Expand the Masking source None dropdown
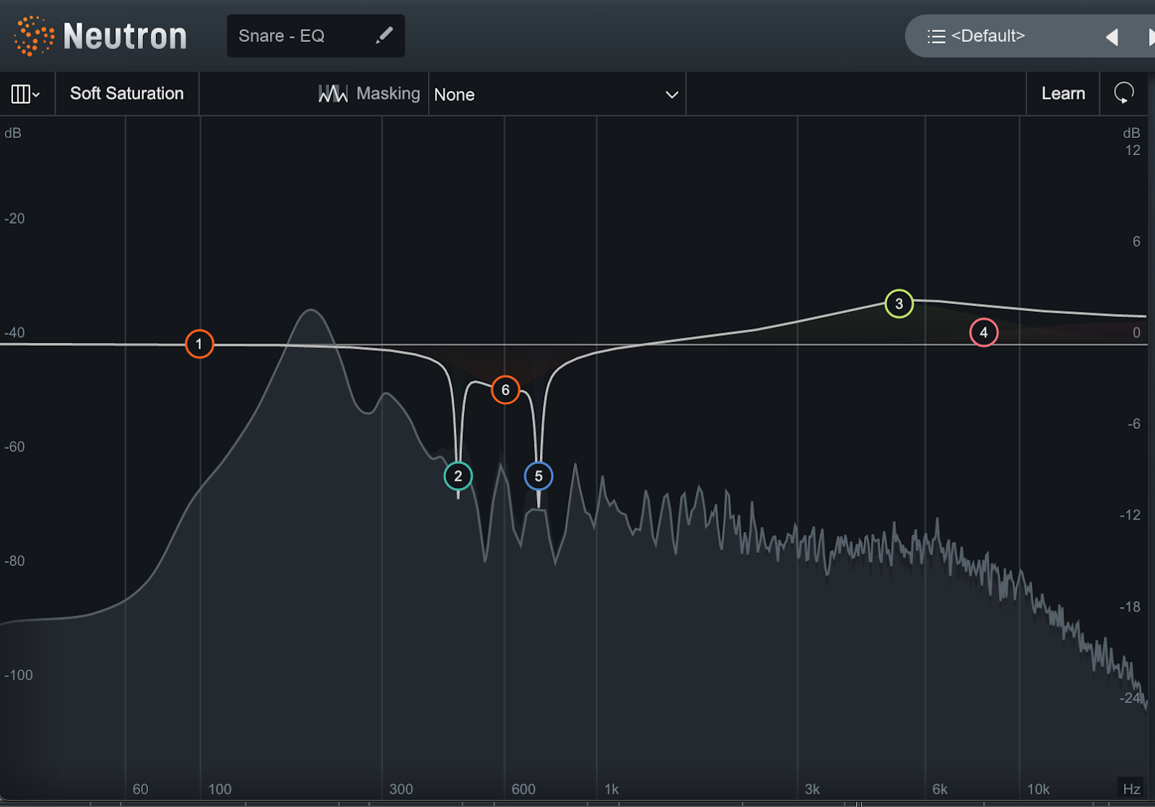Image resolution: width=1155 pixels, height=807 pixels. (557, 94)
